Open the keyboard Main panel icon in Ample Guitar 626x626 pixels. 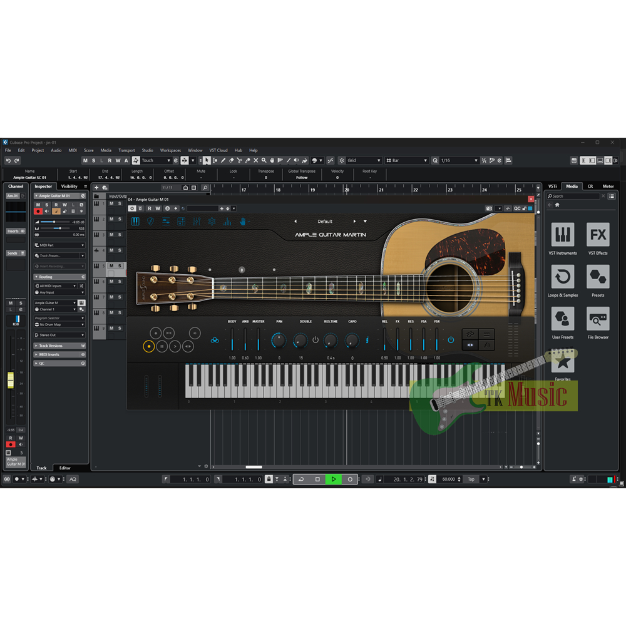pos(135,221)
